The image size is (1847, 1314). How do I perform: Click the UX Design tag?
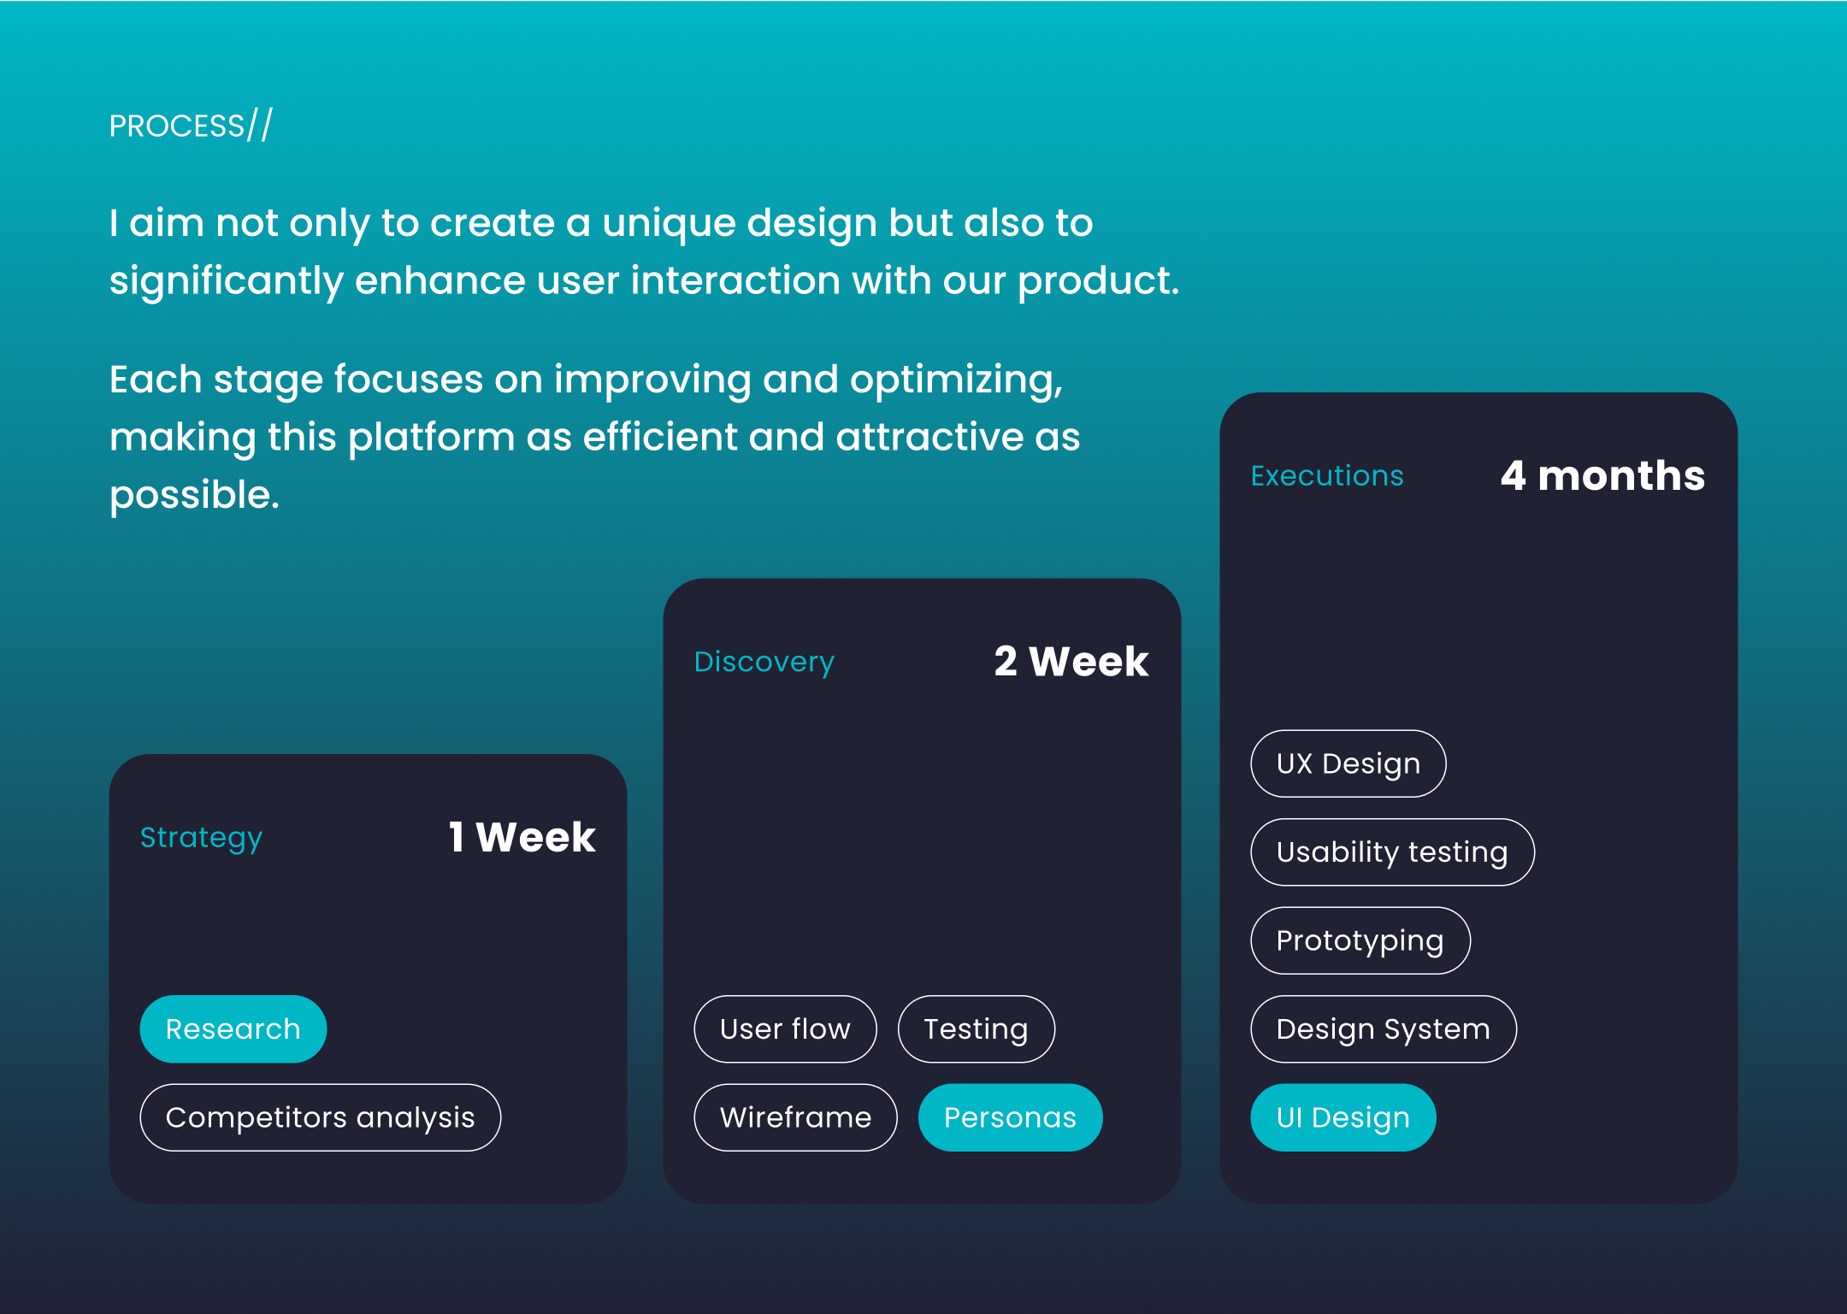pyautogui.click(x=1348, y=763)
